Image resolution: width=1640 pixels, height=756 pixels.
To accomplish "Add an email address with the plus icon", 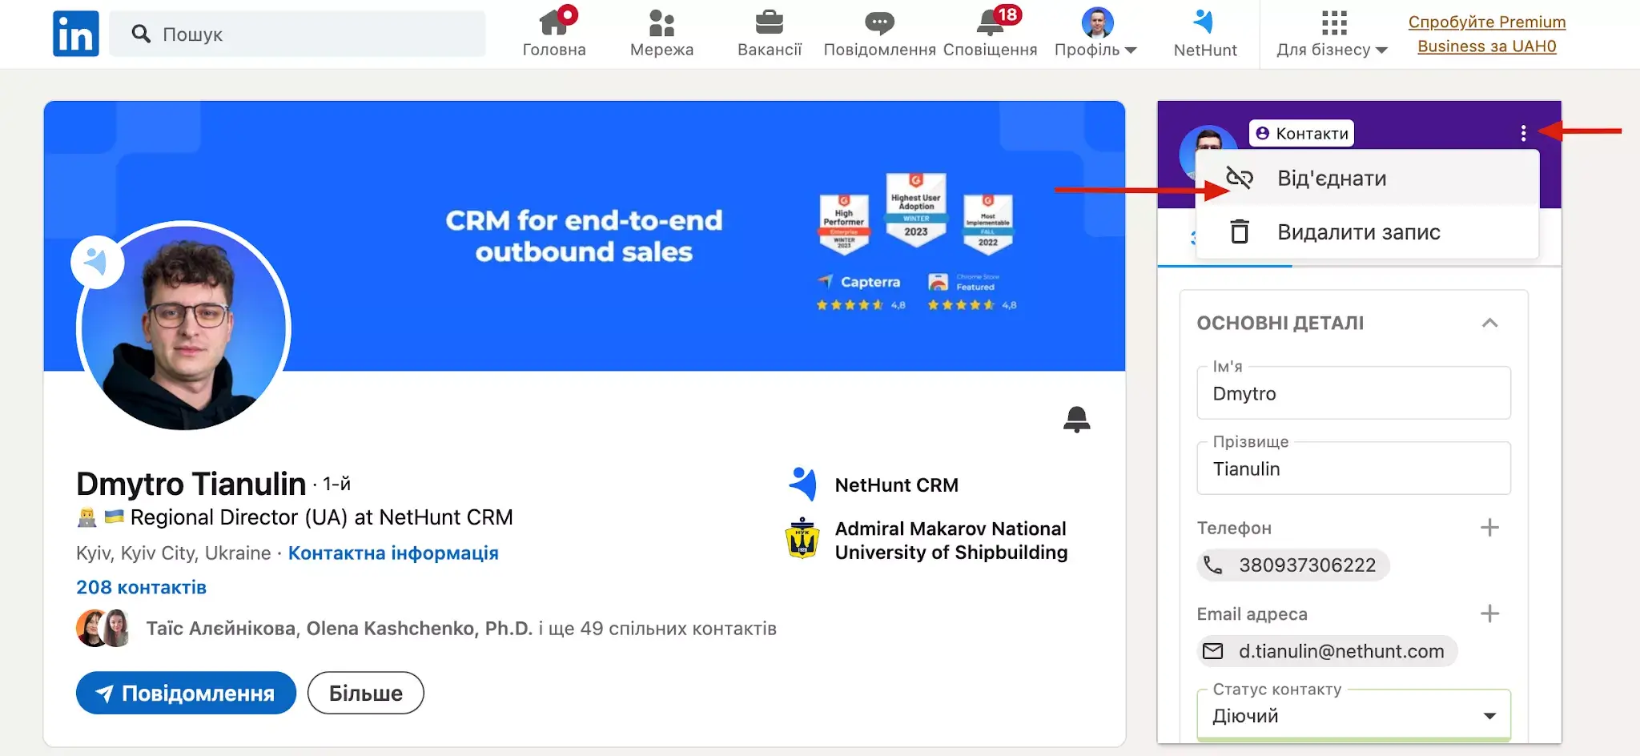I will coord(1489,613).
